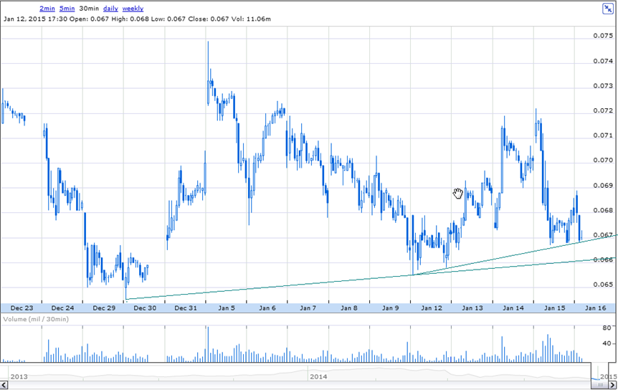Image resolution: width=618 pixels, height=390 pixels.
Task: Click the Jan 5 tallest volume bar
Action: (x=208, y=344)
